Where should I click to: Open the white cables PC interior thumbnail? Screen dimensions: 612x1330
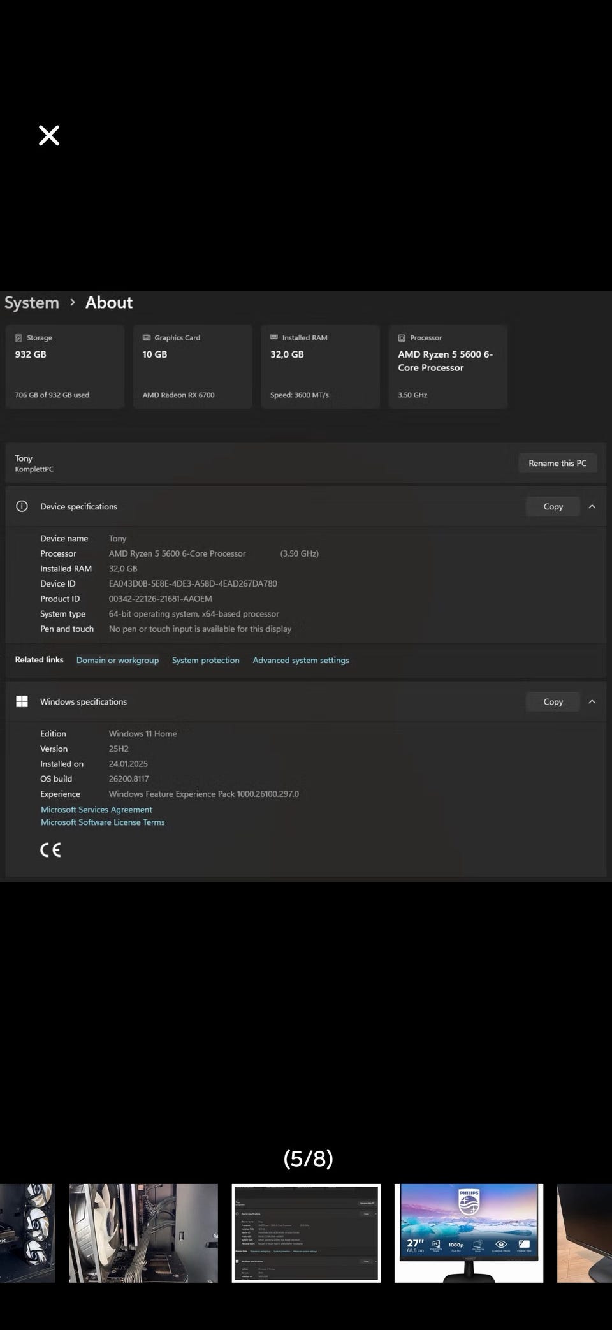(x=143, y=1233)
